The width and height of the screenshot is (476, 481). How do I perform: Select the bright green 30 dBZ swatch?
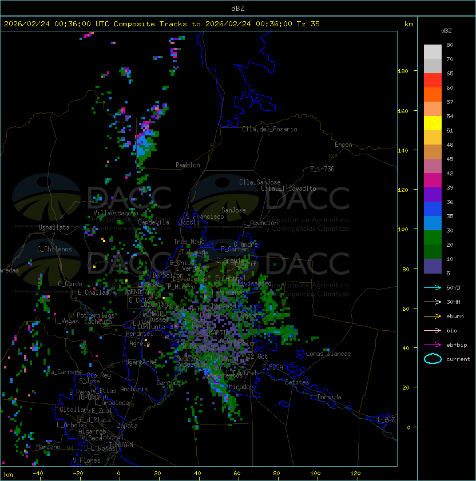click(x=433, y=238)
